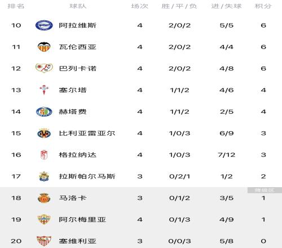The height and width of the screenshot is (248, 282).
Task: Open the 阿拉维斯 team name link
Action: [x=78, y=25]
